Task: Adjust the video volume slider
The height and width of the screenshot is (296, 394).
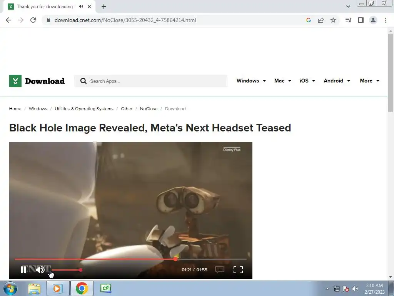Action: pos(66,270)
